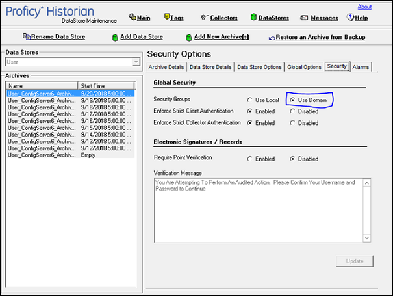Click the Main navigation icon

tap(133, 17)
